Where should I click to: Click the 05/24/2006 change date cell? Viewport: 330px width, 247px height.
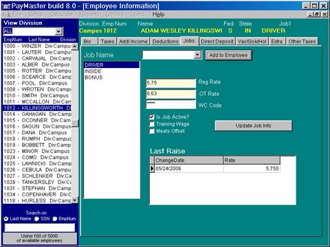point(188,169)
